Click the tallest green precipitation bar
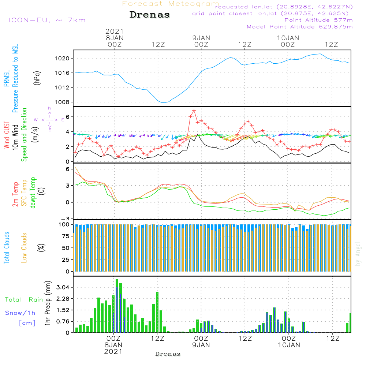This screenshot has width=366, height=366. click(117, 306)
